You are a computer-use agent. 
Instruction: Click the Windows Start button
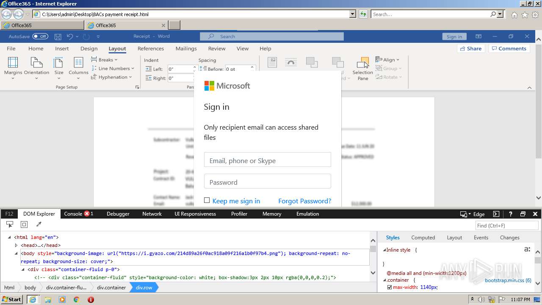click(12, 299)
